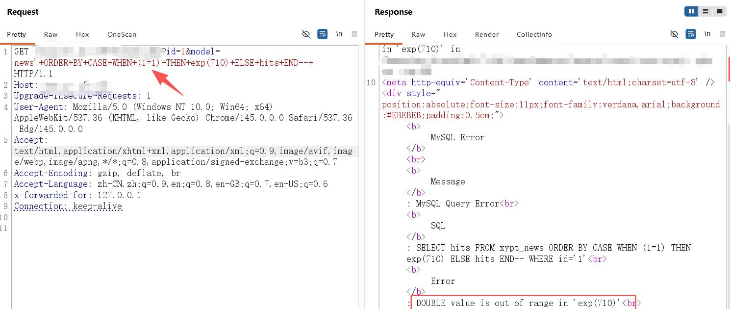Click the Host header line

(64, 85)
